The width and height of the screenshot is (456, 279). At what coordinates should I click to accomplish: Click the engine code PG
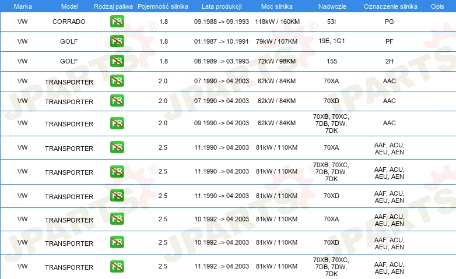point(389,22)
